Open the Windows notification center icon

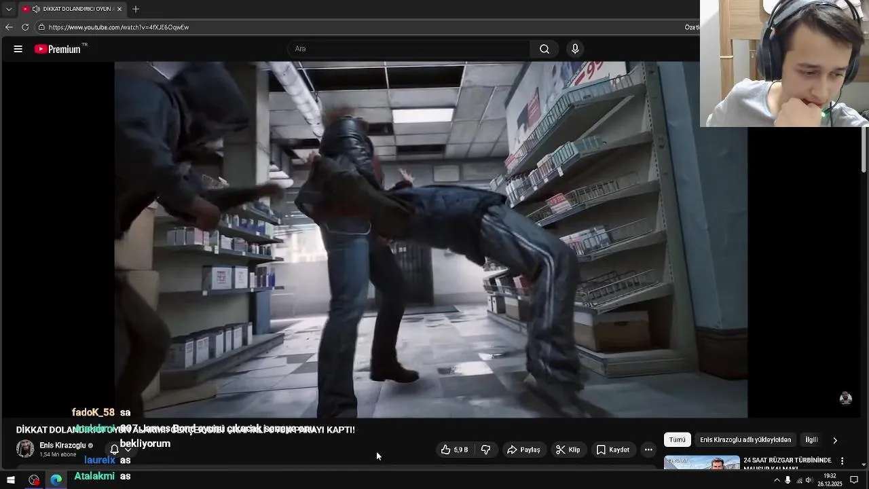(854, 480)
